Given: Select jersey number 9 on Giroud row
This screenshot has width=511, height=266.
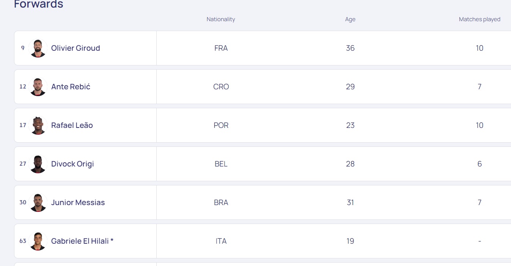Looking at the screenshot, I should 23,48.
